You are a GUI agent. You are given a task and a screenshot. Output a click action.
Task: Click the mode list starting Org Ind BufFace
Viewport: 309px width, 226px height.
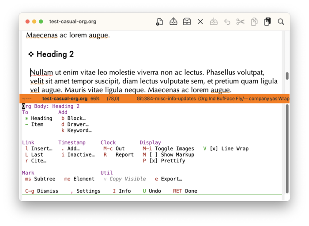pos(244,99)
